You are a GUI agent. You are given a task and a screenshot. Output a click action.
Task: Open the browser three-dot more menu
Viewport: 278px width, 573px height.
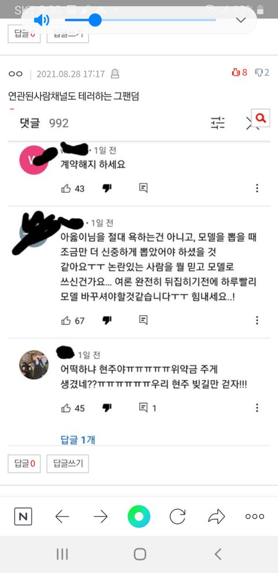tap(255, 516)
